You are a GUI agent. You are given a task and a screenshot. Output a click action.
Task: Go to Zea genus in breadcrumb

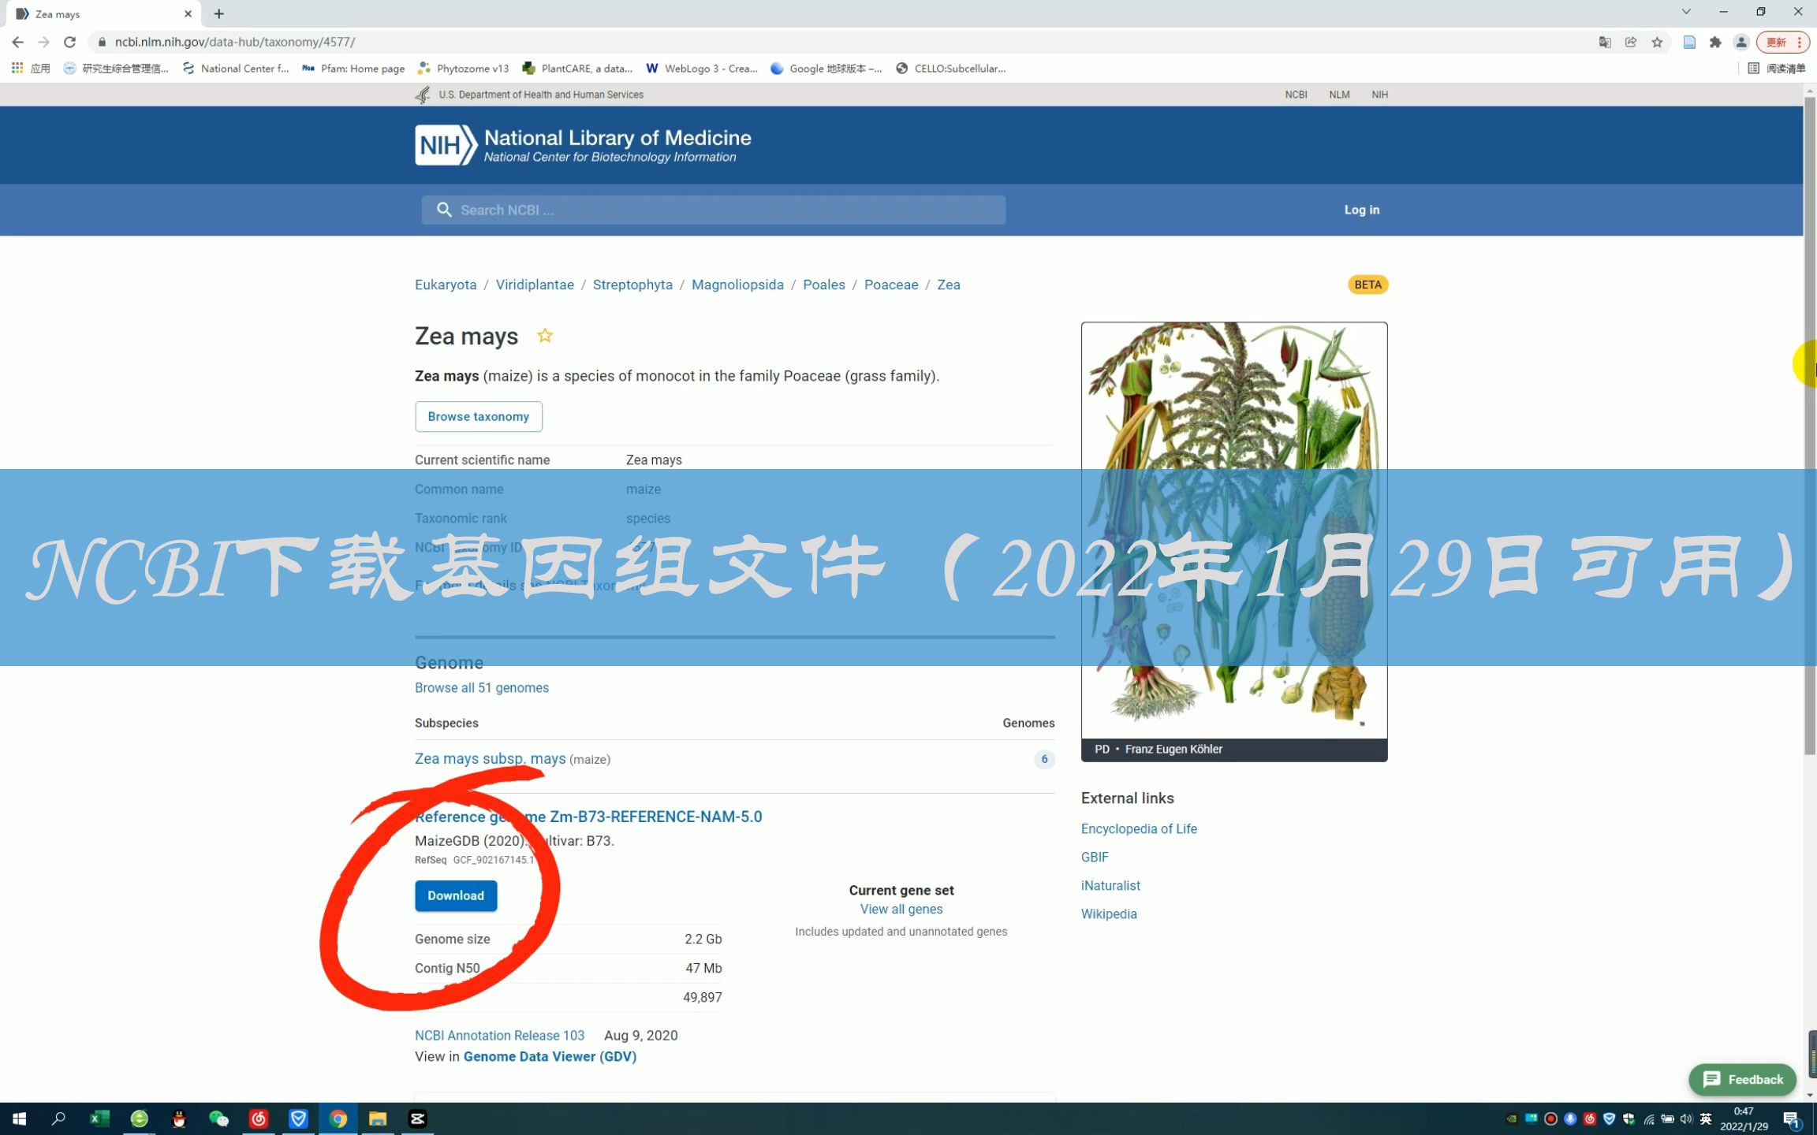[x=949, y=285]
